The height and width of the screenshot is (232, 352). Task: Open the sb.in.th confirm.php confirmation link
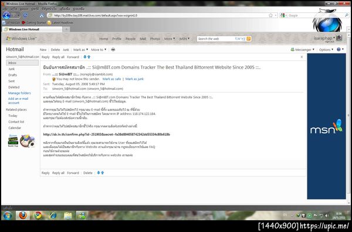click(x=106, y=135)
